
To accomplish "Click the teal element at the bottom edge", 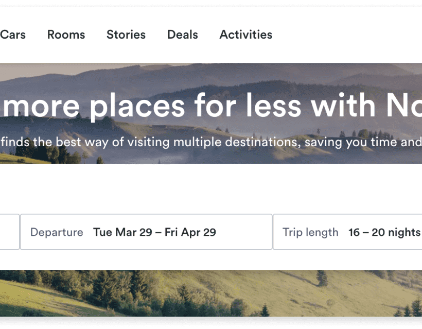I will tap(211, 320).
